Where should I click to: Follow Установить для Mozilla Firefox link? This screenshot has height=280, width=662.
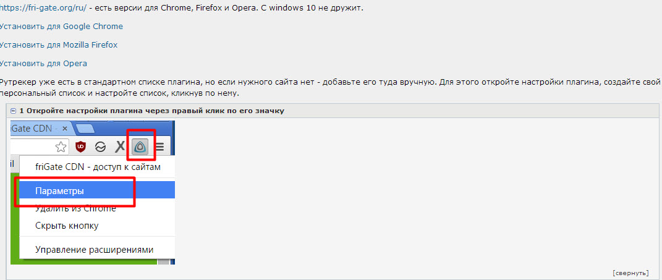(x=58, y=45)
